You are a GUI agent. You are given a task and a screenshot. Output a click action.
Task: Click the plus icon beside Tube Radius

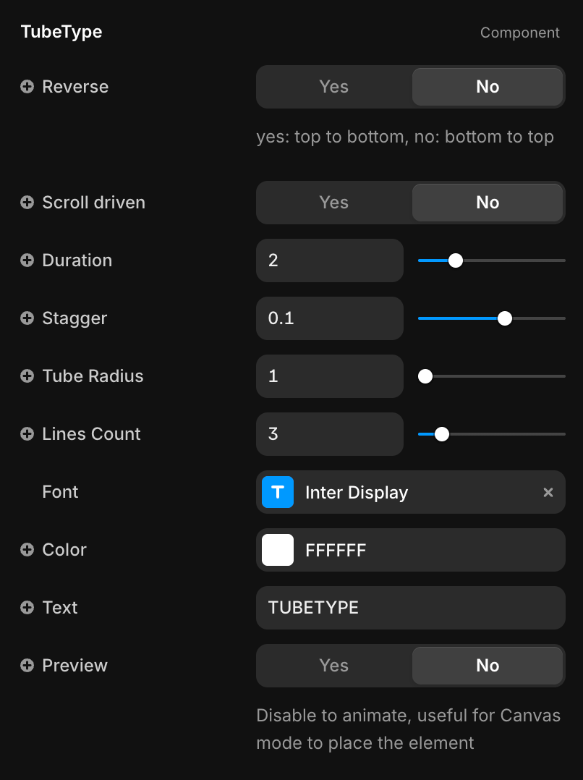(x=27, y=376)
